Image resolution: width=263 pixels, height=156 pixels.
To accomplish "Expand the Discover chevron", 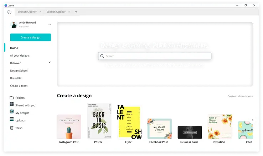I will [x=50, y=62].
